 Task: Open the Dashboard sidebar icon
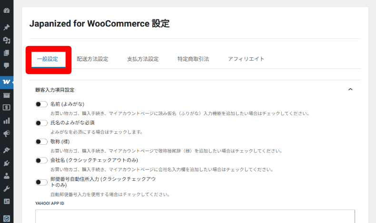[7, 10]
